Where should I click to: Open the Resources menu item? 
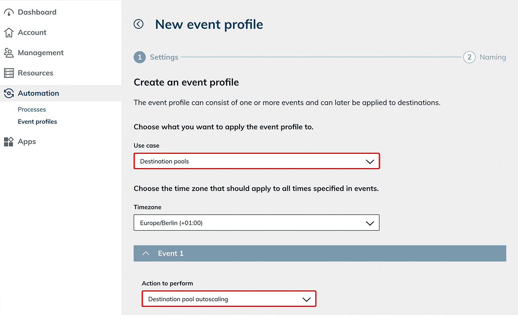click(36, 73)
